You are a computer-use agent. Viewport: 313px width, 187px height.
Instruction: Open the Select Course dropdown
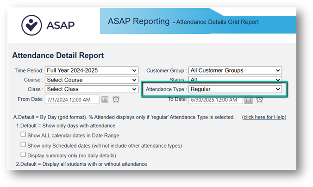tap(92, 80)
